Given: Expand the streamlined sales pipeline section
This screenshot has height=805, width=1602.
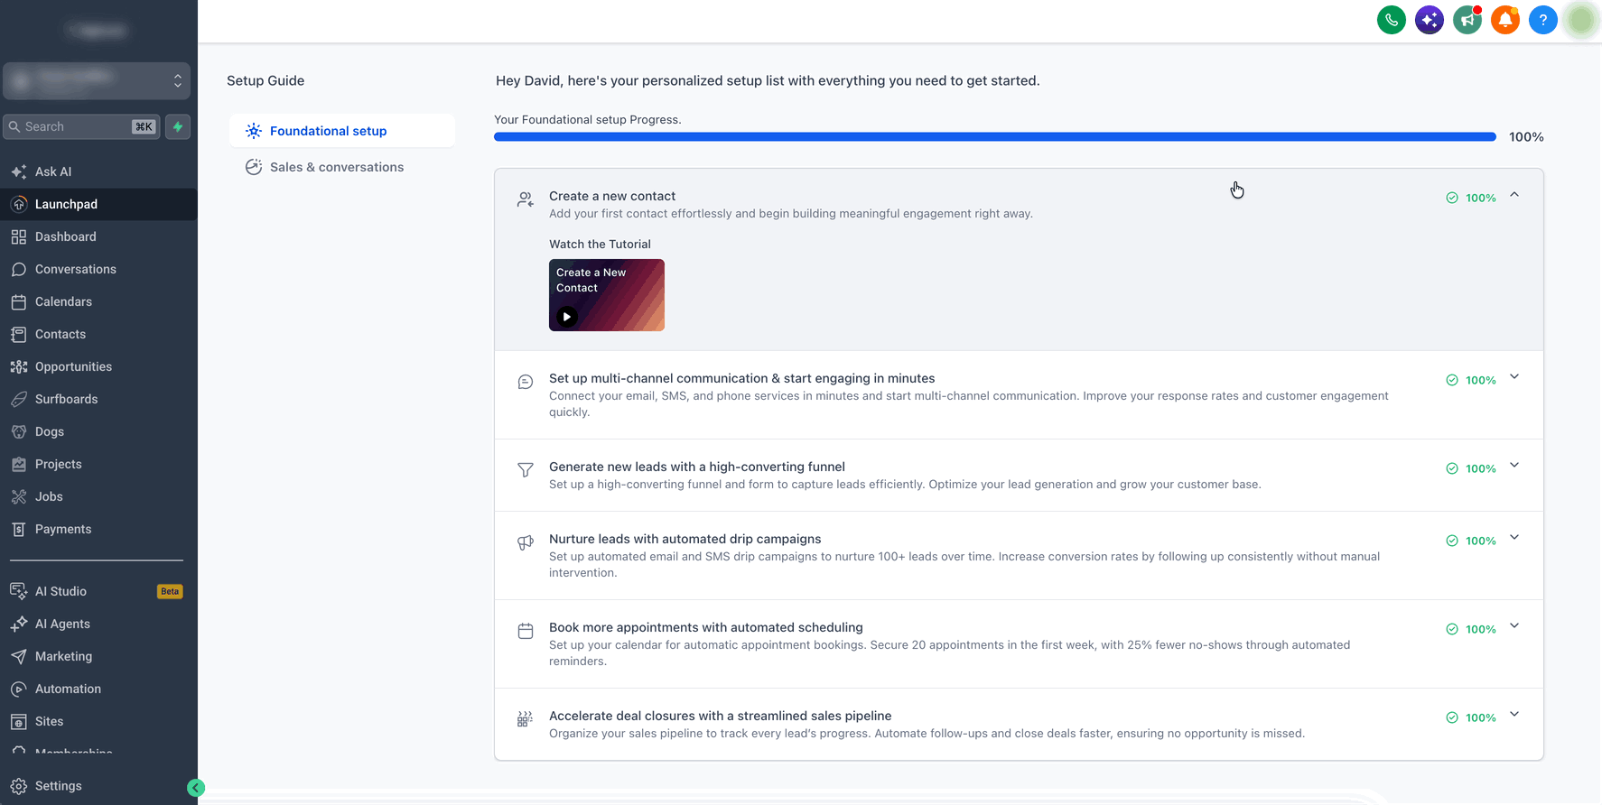Looking at the screenshot, I should click(1514, 715).
